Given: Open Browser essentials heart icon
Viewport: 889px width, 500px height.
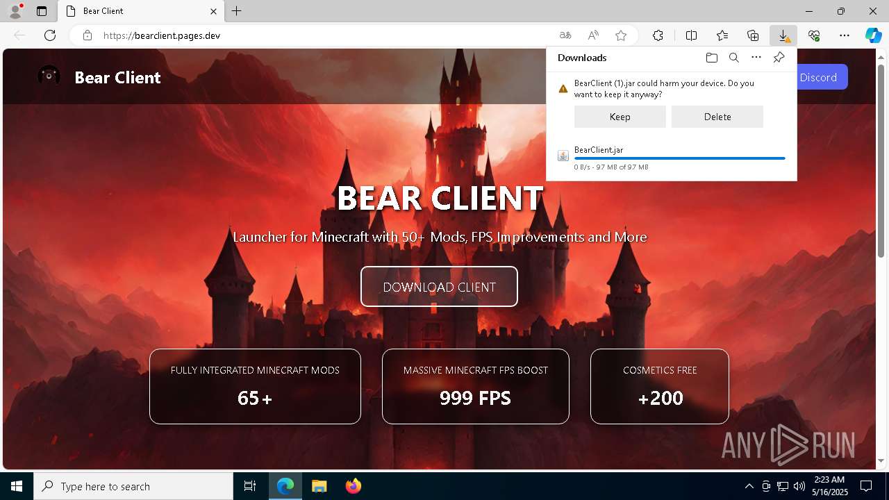Looking at the screenshot, I should [x=814, y=35].
